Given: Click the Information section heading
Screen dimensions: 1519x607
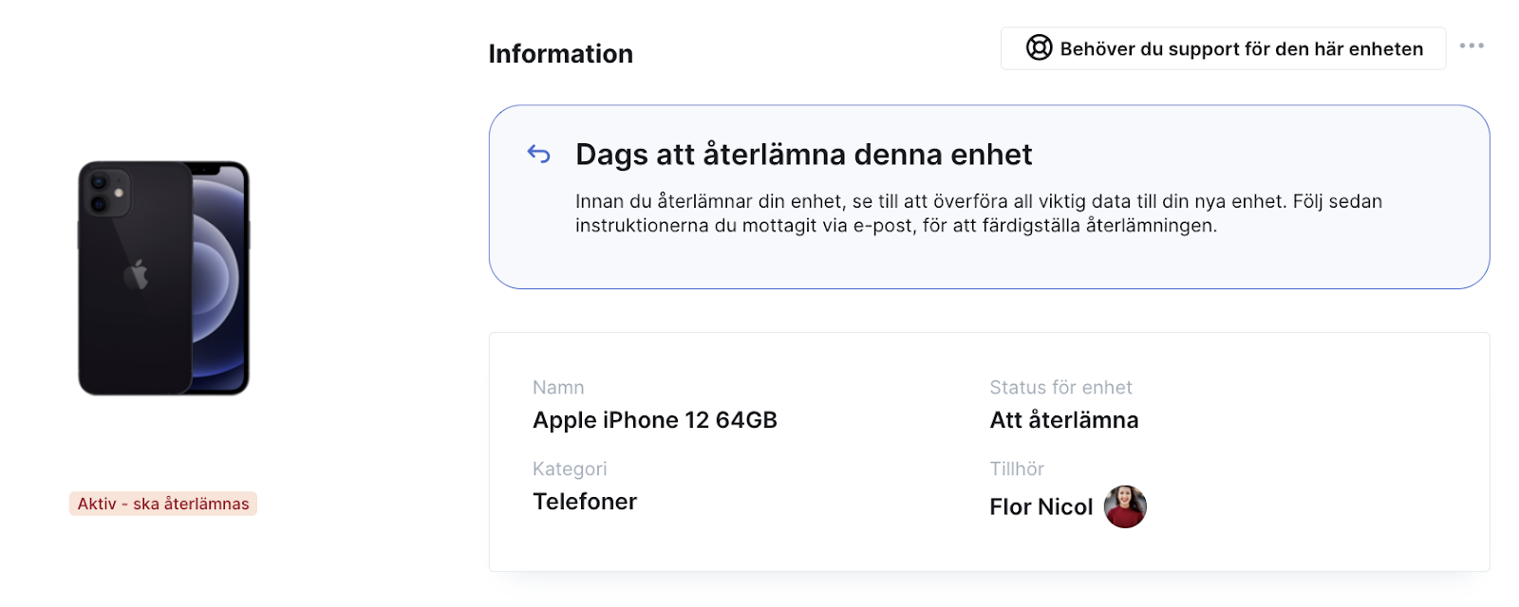Looking at the screenshot, I should [561, 54].
